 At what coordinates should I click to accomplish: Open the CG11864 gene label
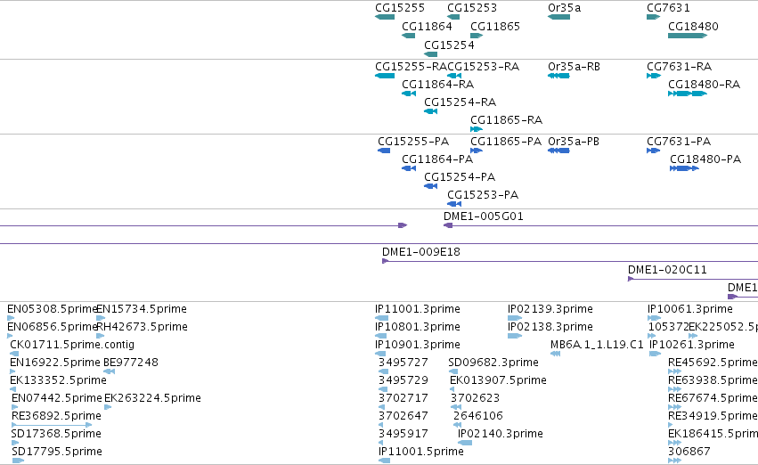[x=427, y=26]
